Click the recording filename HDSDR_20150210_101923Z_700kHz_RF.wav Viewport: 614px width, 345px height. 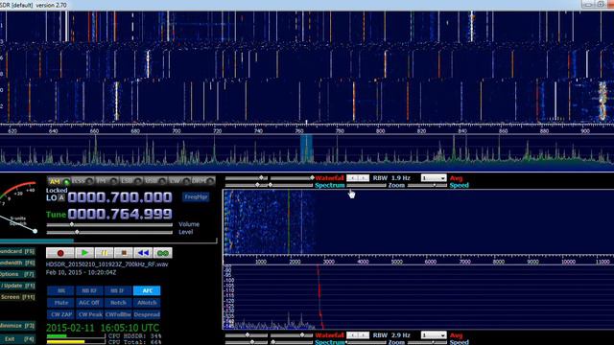106,264
